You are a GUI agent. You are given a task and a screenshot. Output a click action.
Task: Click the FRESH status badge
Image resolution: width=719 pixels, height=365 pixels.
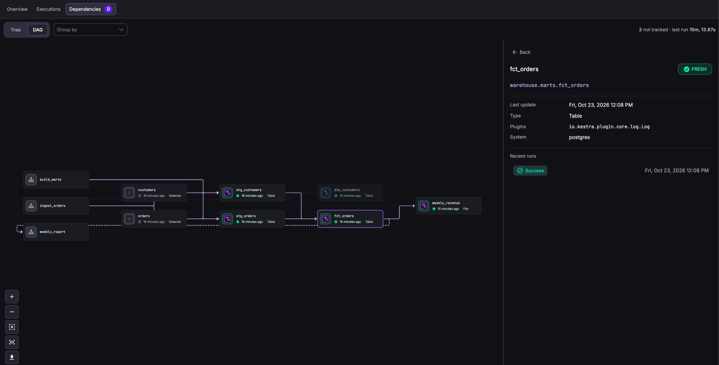point(695,69)
